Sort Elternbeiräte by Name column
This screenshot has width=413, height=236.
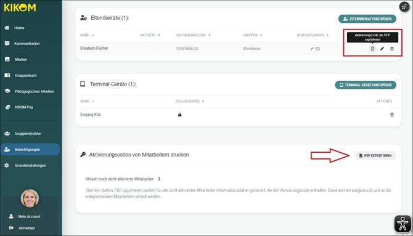click(x=87, y=35)
